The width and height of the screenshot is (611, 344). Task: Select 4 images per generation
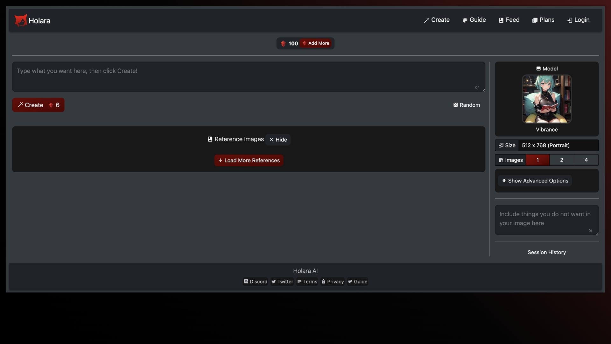(586, 160)
